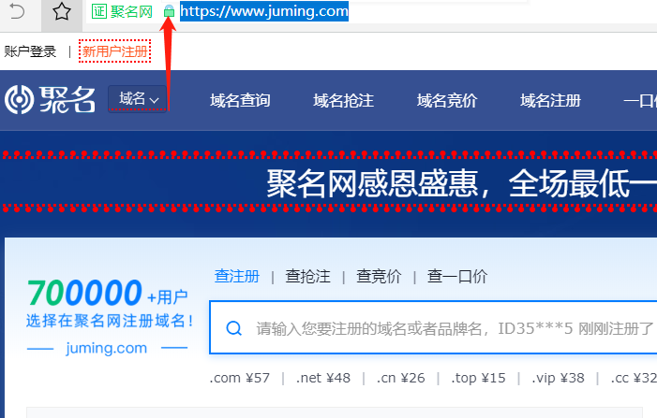Click the browser undo/back arrow icon

17,11
